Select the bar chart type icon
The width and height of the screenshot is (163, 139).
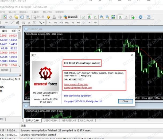(84, 17)
